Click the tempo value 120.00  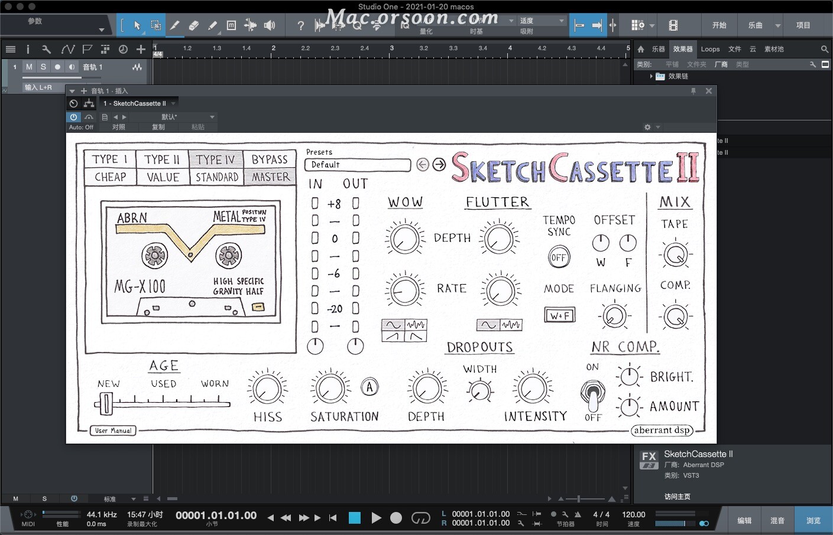[x=633, y=514]
